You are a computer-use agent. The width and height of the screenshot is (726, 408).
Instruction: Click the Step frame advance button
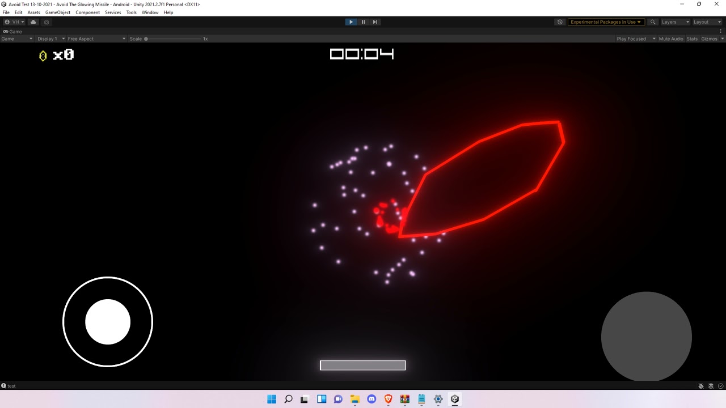point(375,22)
